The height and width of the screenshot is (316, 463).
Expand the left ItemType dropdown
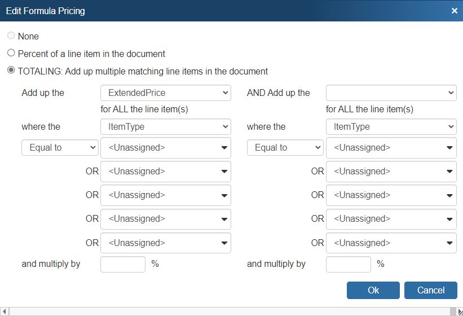point(165,127)
